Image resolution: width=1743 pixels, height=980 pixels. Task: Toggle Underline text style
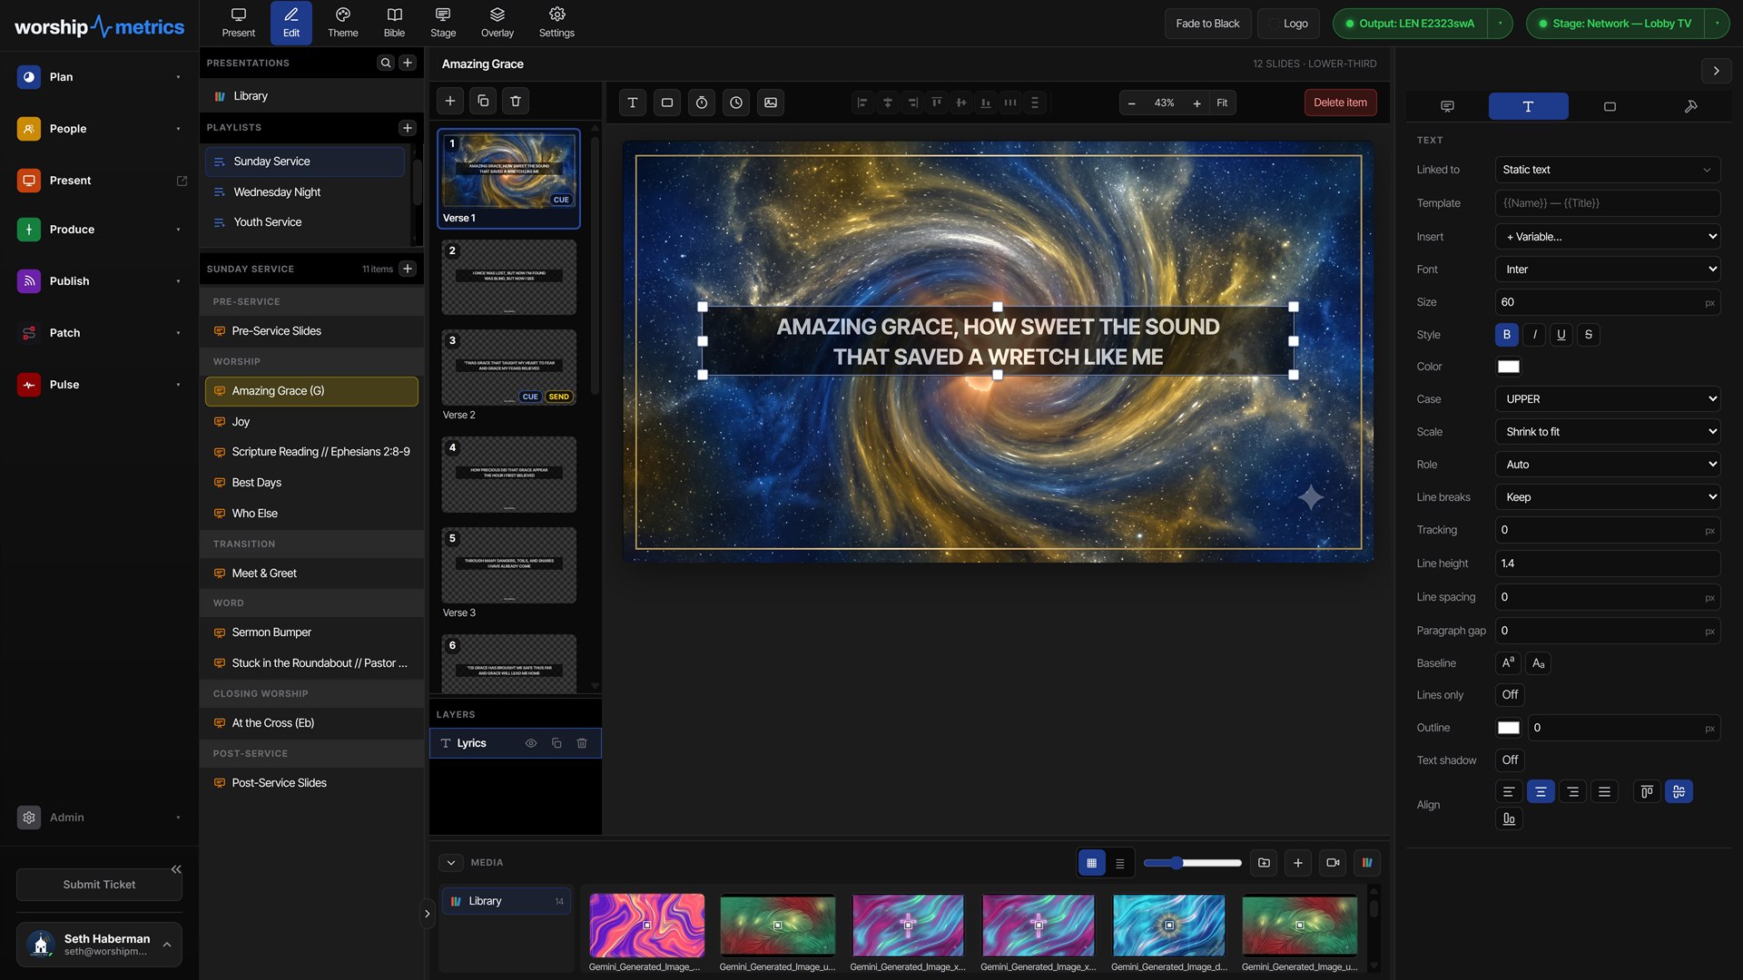(x=1561, y=335)
